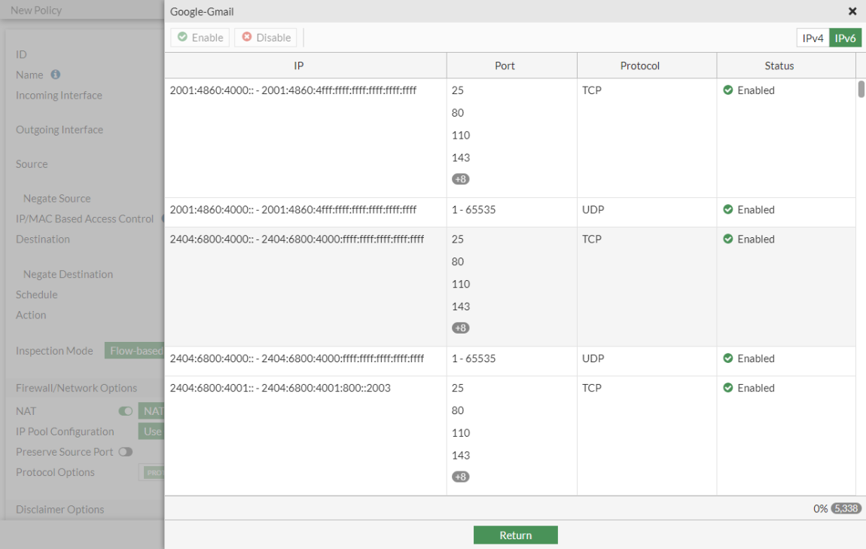Click port 143 in the 2404:6800:4001 TCP row
Image resolution: width=866 pixels, height=549 pixels.
[x=461, y=455]
